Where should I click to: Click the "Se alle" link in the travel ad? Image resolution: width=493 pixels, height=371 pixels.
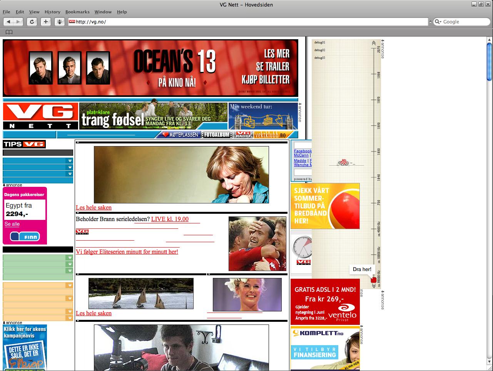click(x=12, y=224)
